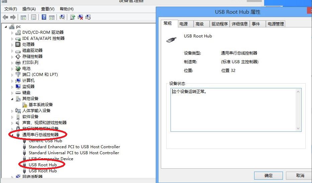Click the 处理器 processor icon

click(x=18, y=44)
